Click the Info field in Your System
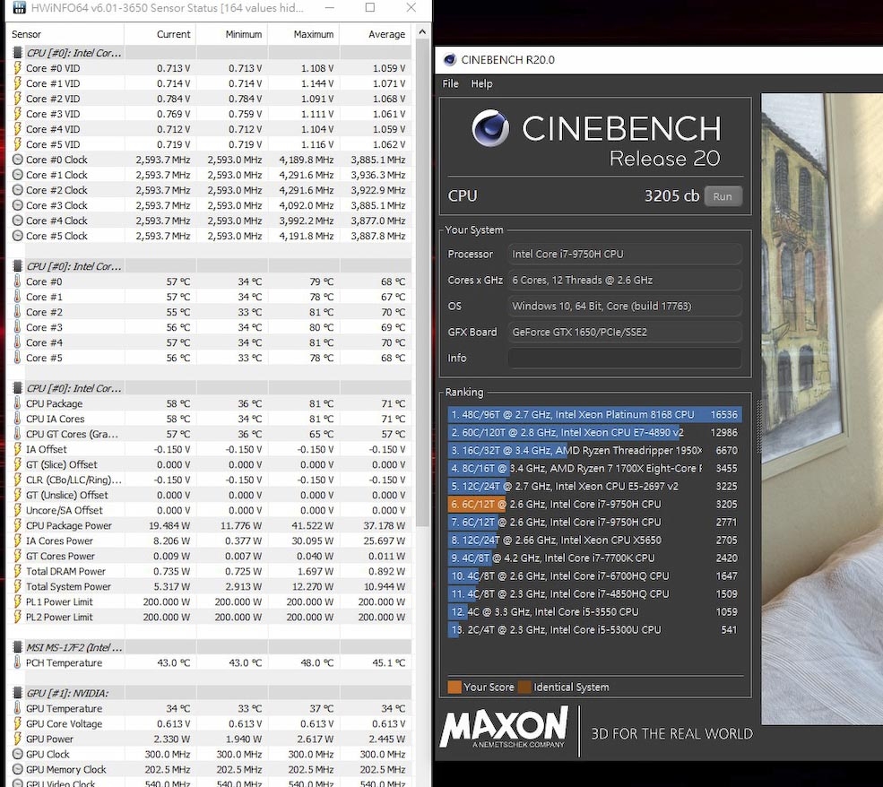Viewport: 883px width, 787px height. [625, 358]
